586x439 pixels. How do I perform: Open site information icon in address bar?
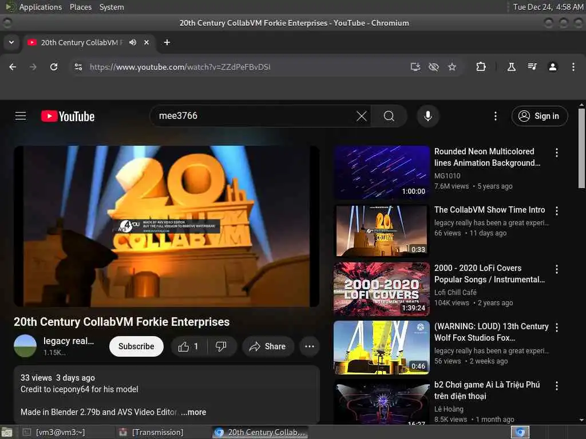(x=78, y=67)
